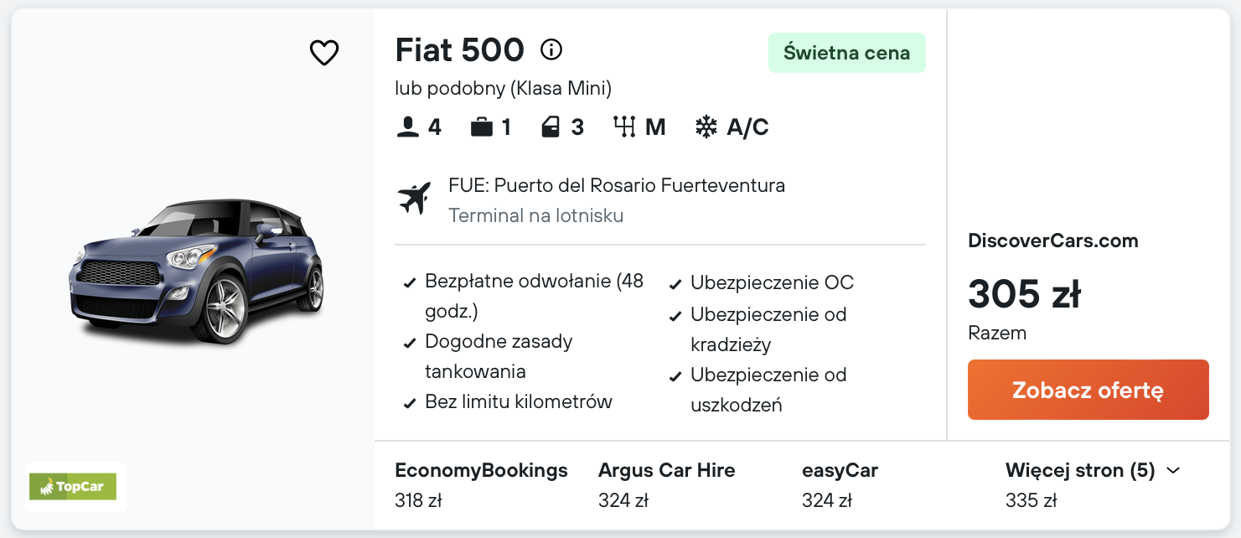Click the Fiat 500 car image
The height and width of the screenshot is (538, 1241).
pos(197,272)
